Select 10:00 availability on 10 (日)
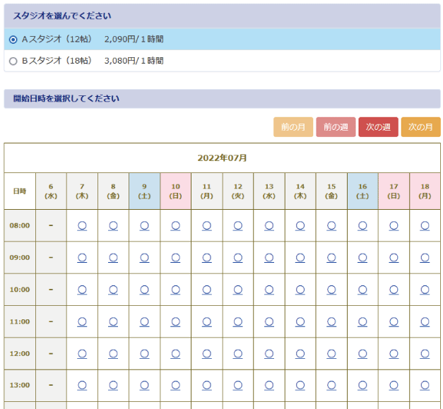The height and width of the screenshot is (409, 443). [x=175, y=289]
